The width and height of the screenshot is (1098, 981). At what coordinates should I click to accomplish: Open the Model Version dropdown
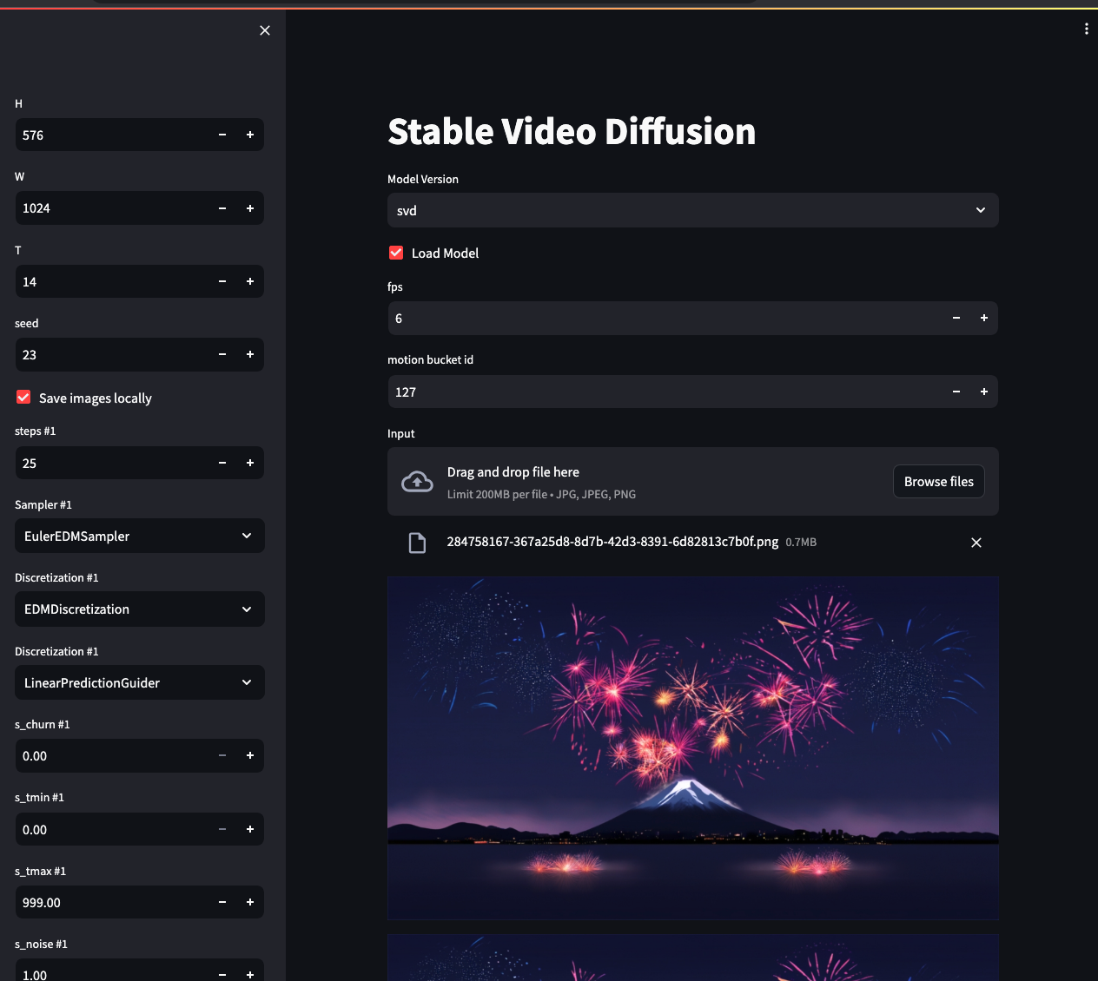[x=692, y=210]
